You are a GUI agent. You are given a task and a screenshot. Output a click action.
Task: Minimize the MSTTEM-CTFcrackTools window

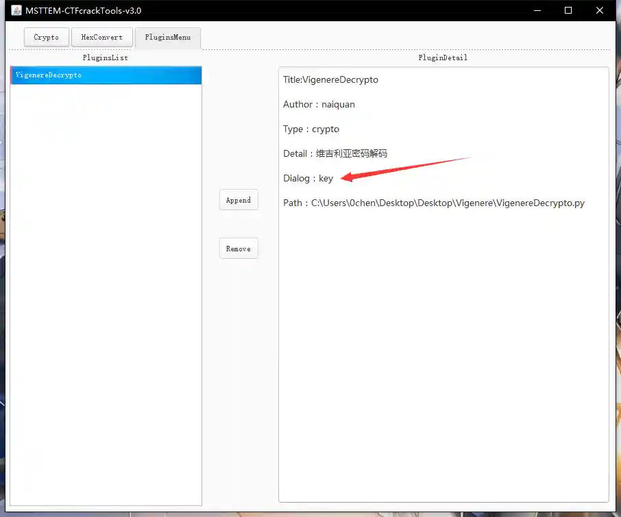[x=537, y=11]
